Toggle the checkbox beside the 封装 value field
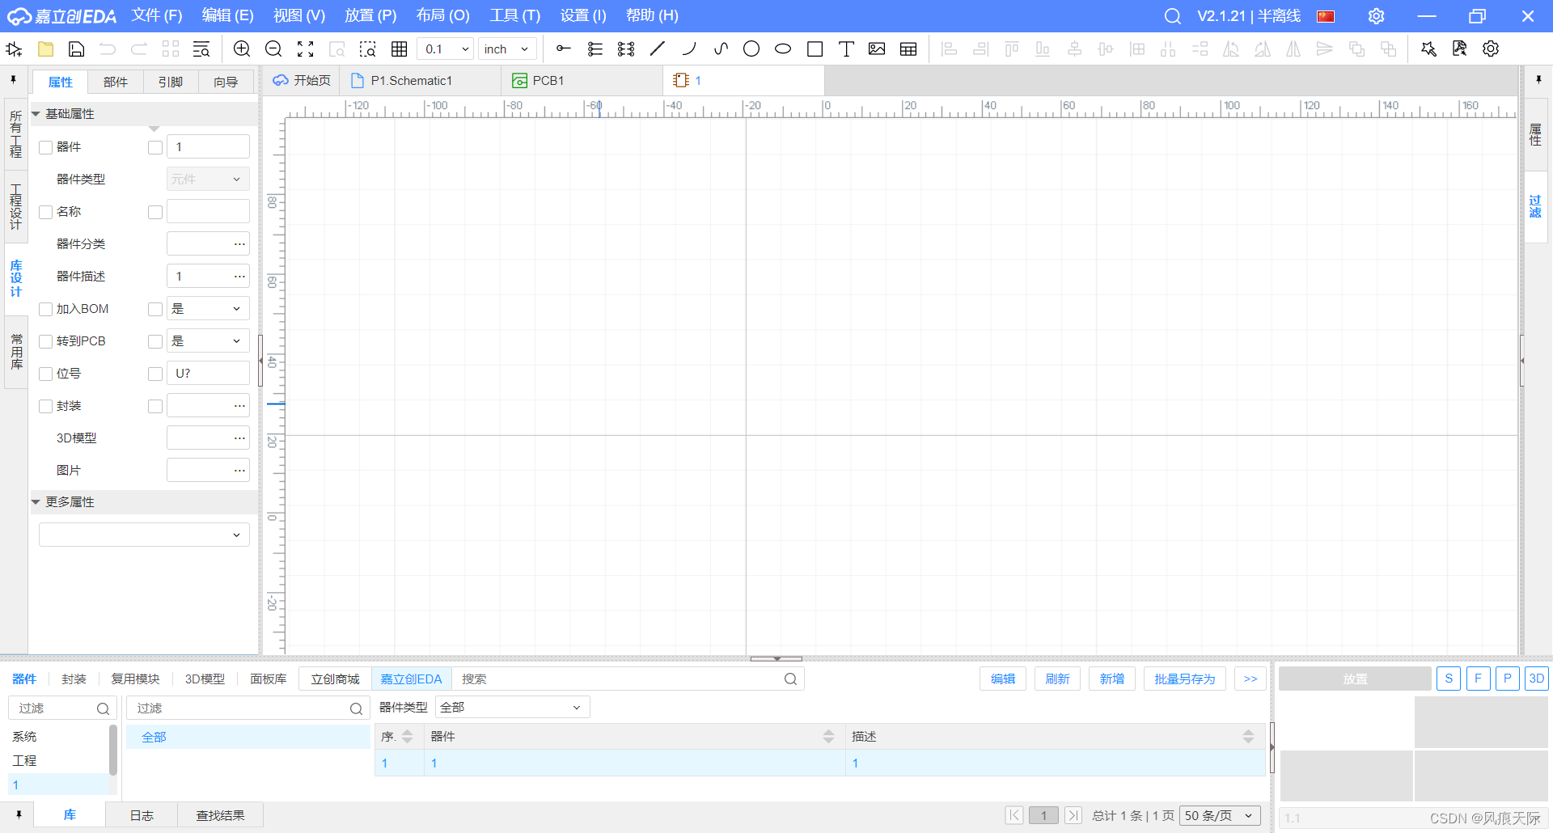 [155, 406]
